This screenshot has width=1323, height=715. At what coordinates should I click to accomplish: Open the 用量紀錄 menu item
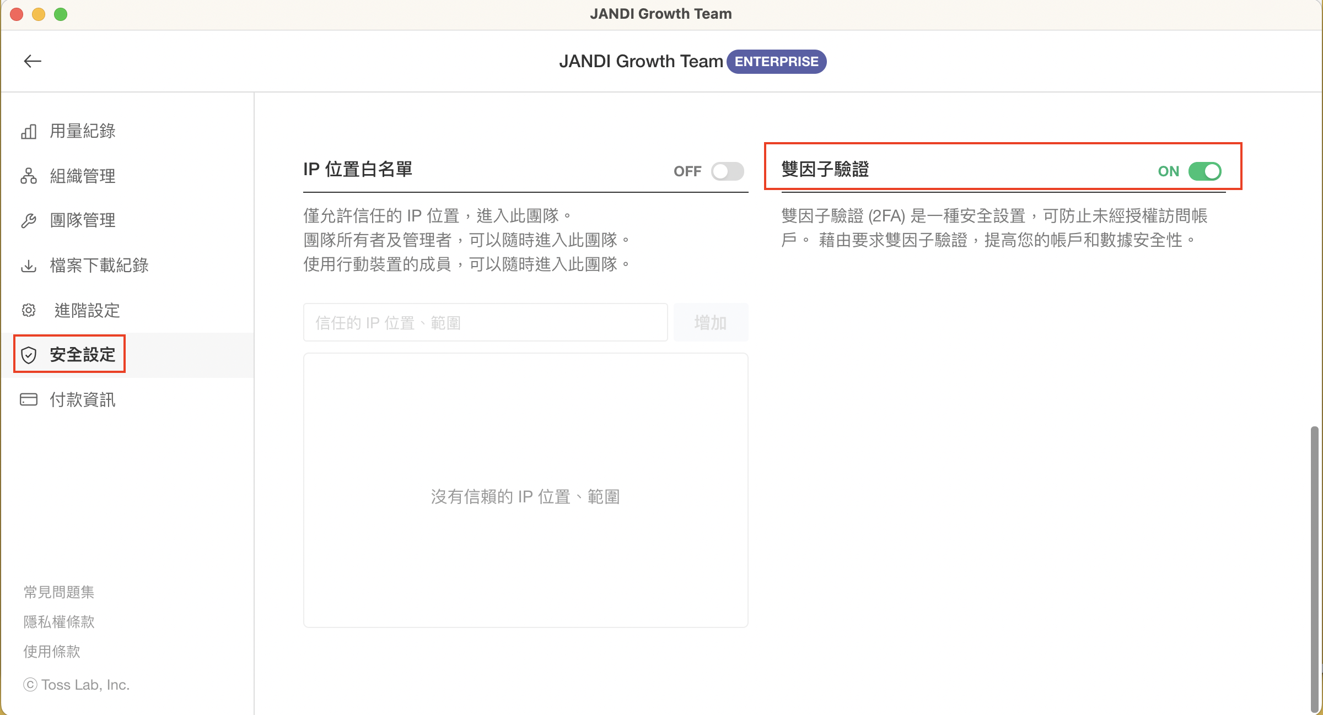83,132
